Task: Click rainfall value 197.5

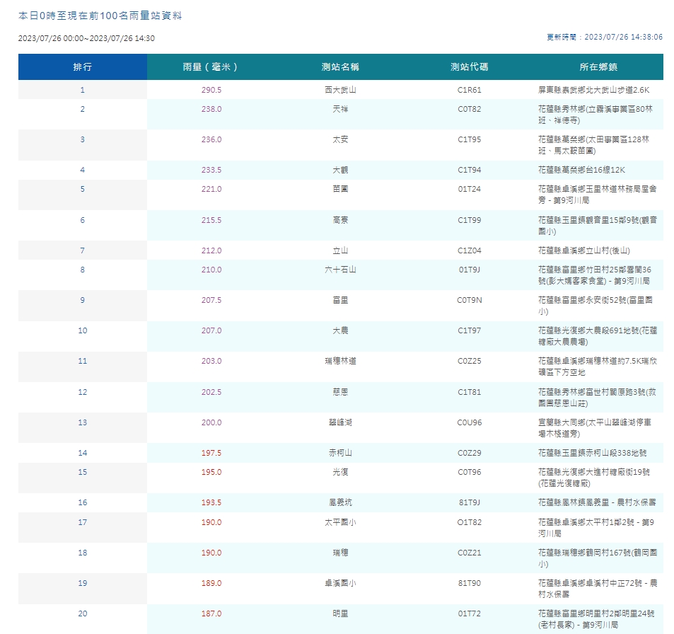Action: pyautogui.click(x=211, y=453)
